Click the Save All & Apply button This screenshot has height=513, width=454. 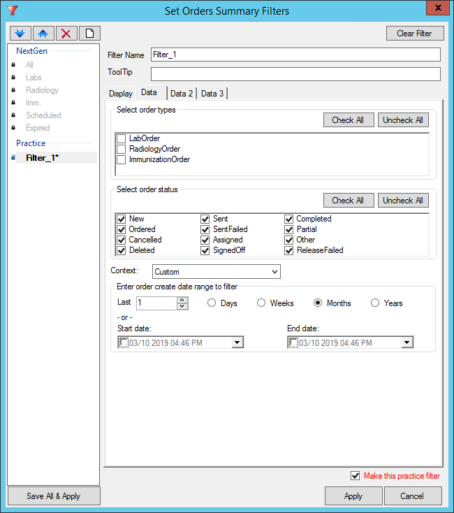[x=54, y=496]
